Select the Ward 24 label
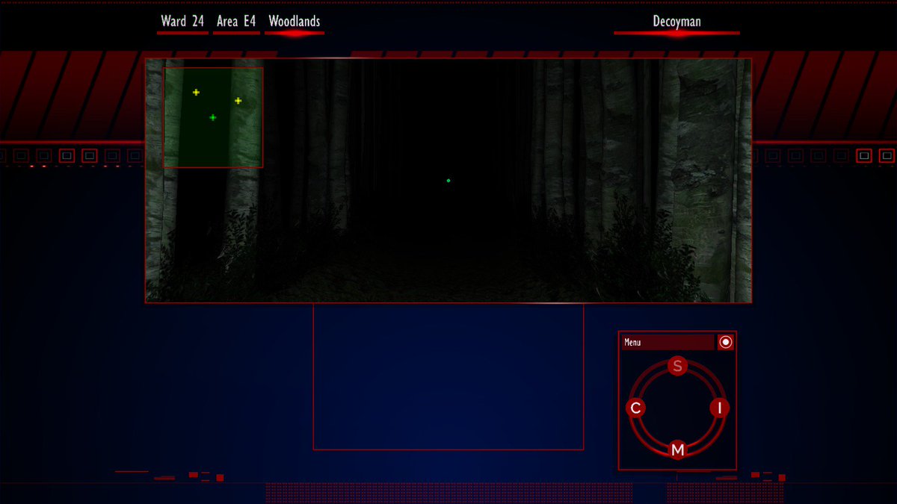Image resolution: width=897 pixels, height=504 pixels. (182, 22)
